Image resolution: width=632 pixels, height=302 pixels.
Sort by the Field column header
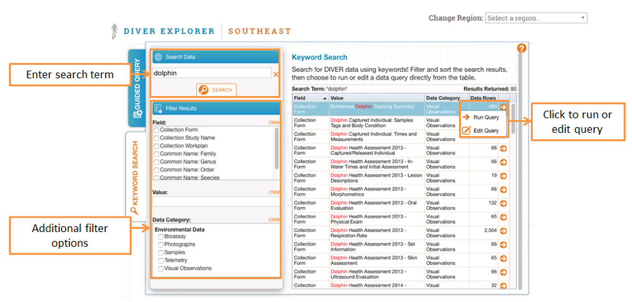pos(310,98)
